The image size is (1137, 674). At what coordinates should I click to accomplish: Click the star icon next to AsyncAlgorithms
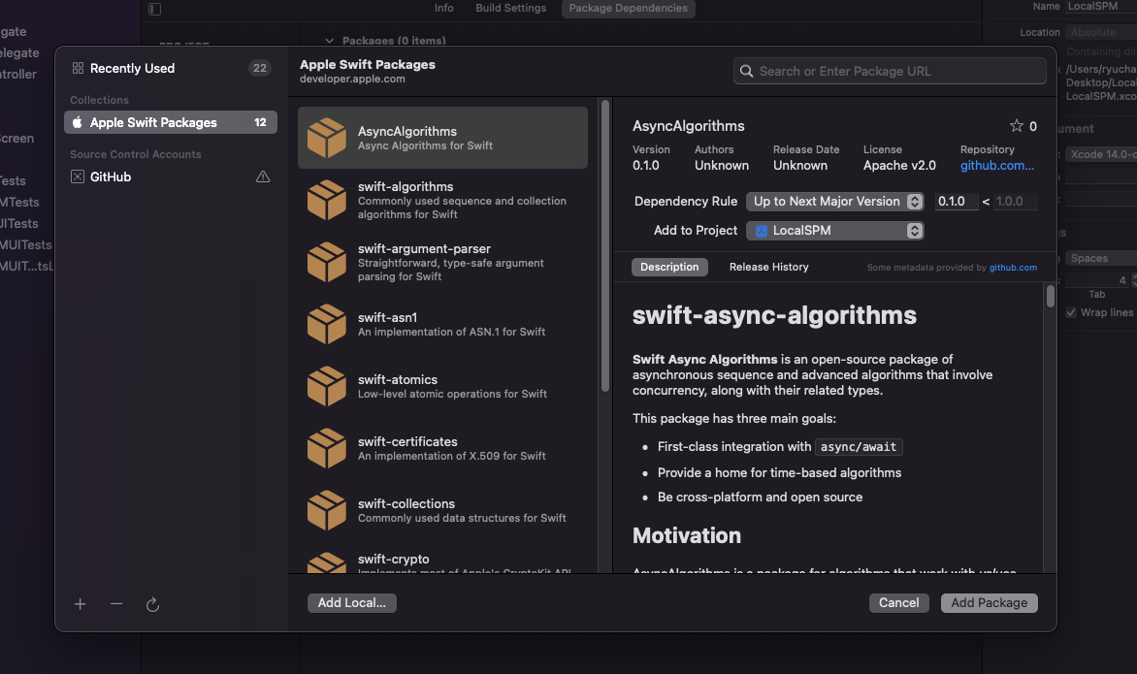tap(1017, 126)
